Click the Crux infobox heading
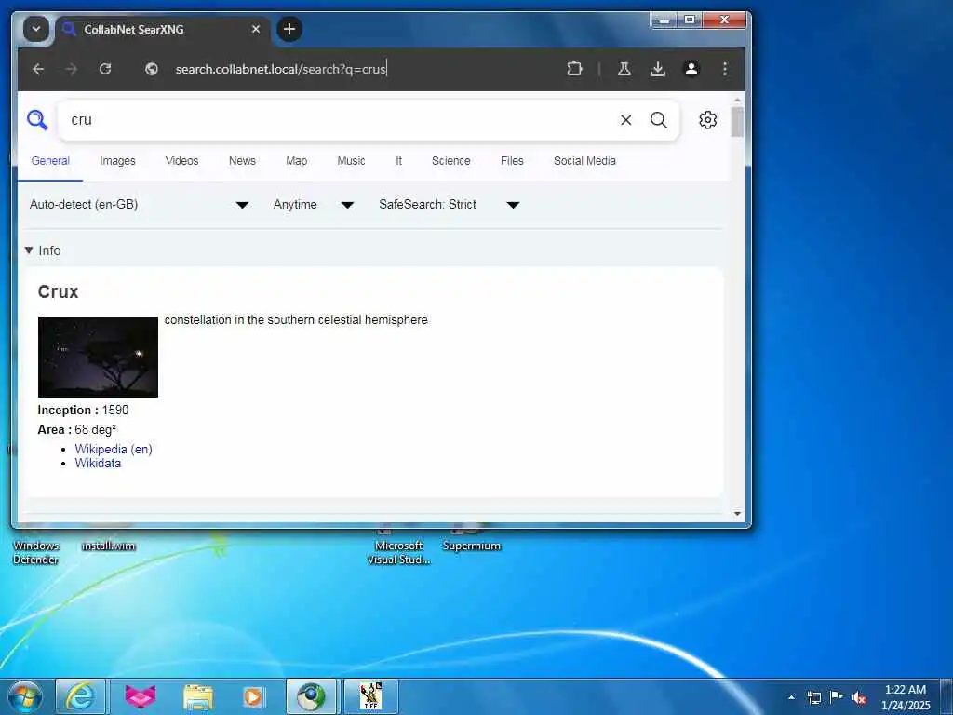 59,291
